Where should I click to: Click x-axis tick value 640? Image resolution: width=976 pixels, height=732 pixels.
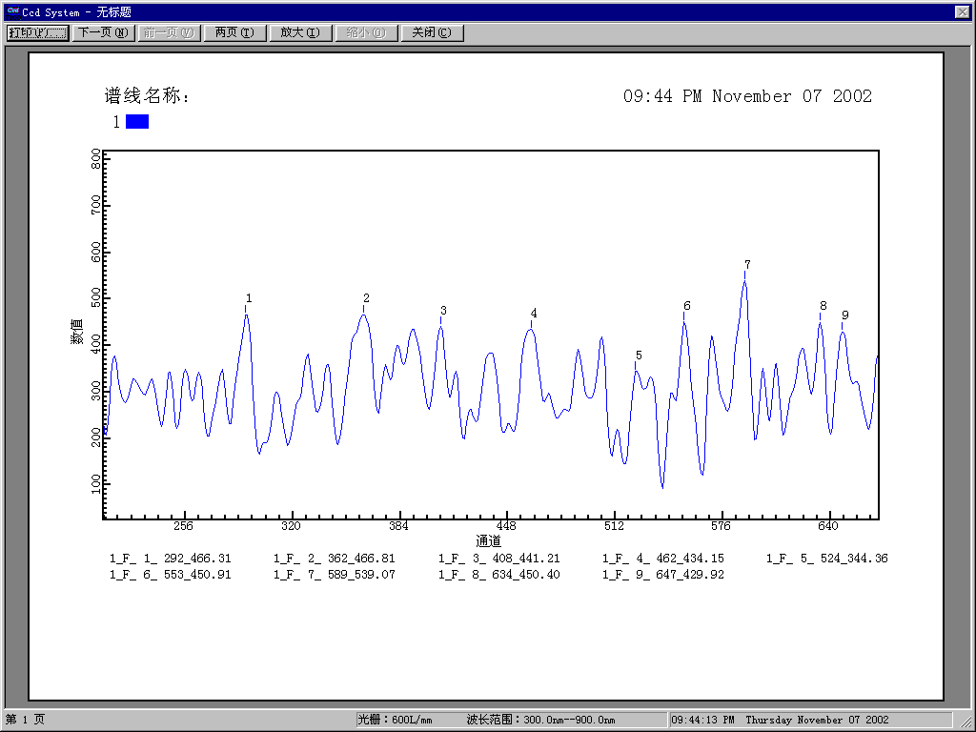click(828, 526)
